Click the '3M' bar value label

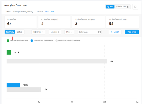[112, 61]
